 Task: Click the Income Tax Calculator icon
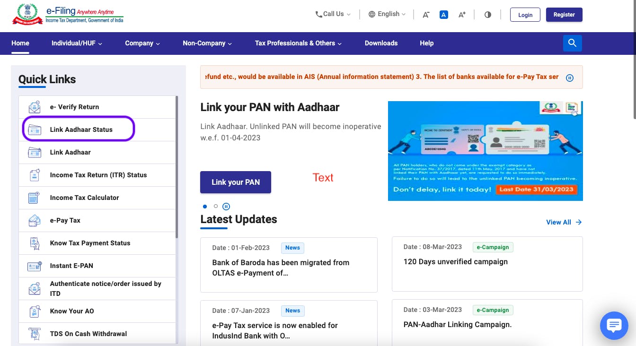[x=34, y=198]
